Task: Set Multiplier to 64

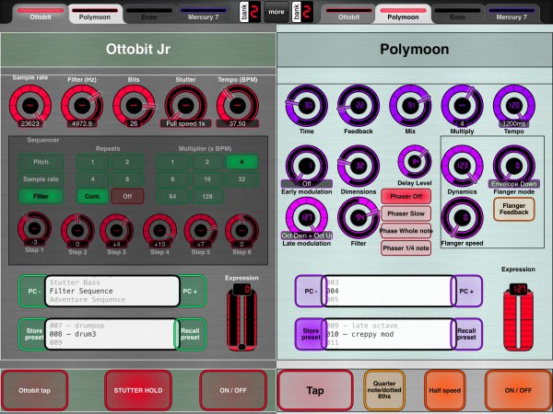Action: tap(172, 197)
